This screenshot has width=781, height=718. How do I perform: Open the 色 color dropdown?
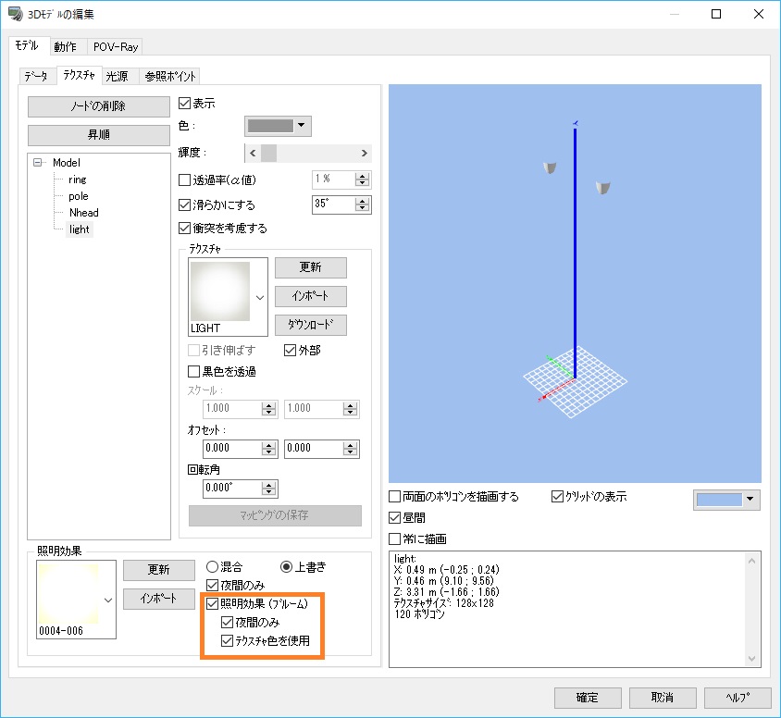[x=278, y=127]
